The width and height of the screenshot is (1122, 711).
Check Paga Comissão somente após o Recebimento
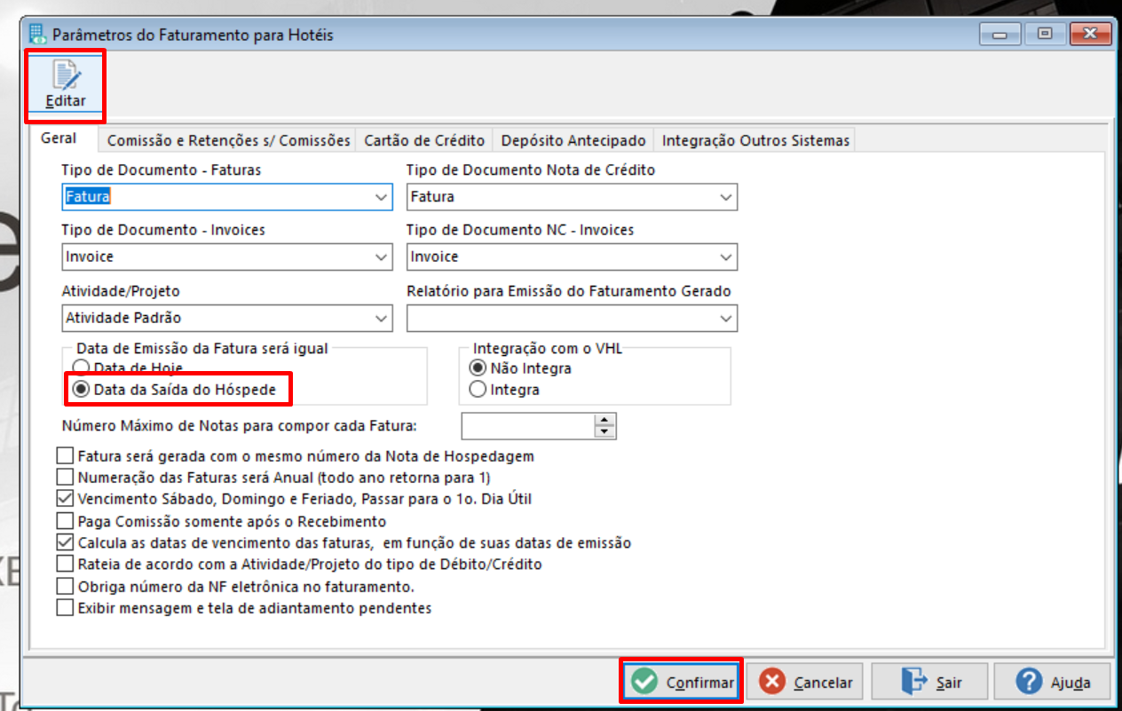click(65, 521)
